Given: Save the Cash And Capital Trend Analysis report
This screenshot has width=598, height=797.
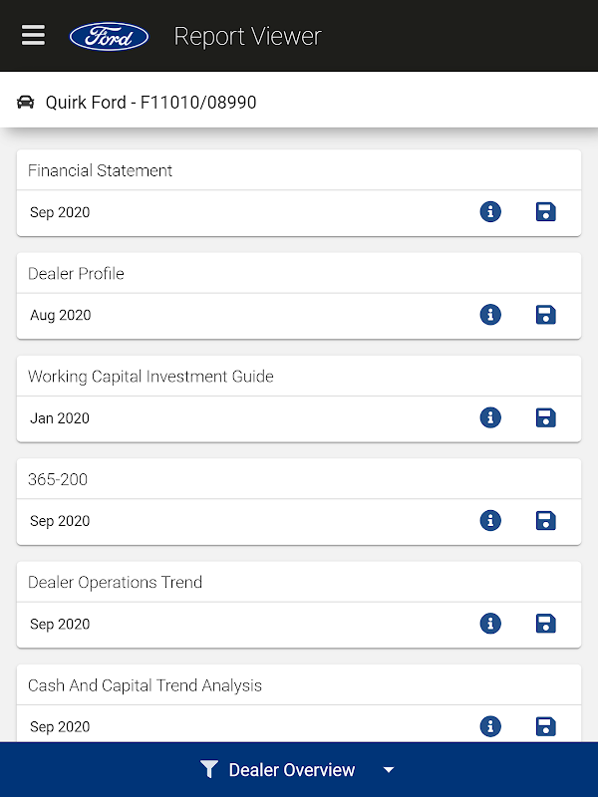Looking at the screenshot, I should 545,726.
